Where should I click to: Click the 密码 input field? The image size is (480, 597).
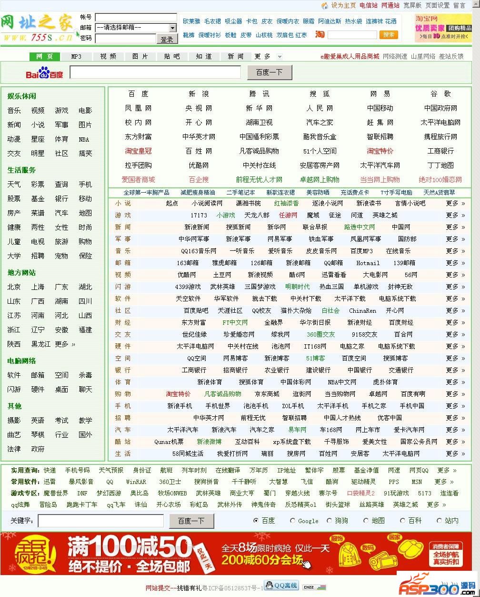(x=125, y=39)
